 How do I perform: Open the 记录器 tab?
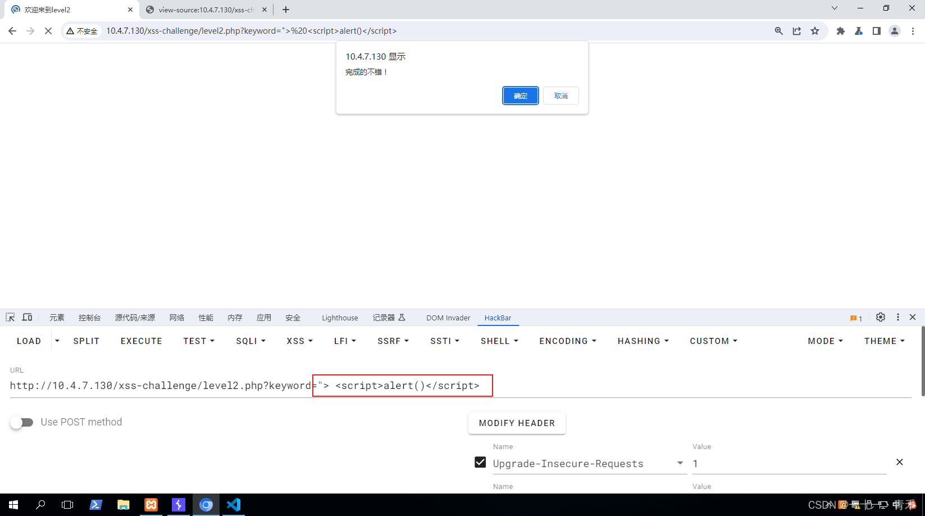coord(389,318)
